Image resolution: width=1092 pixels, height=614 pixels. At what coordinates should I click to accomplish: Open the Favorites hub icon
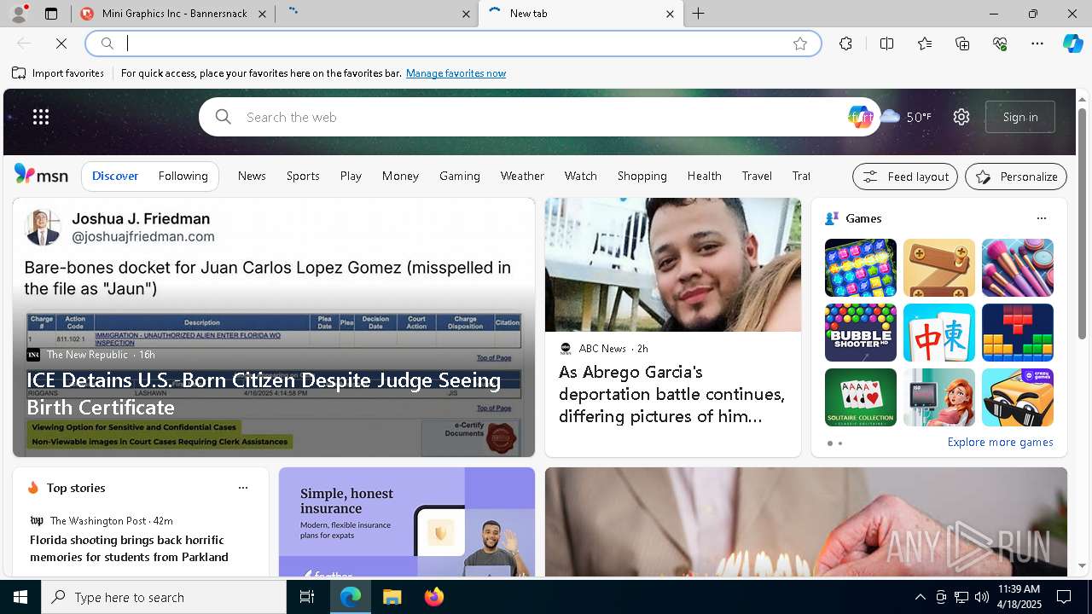(925, 43)
